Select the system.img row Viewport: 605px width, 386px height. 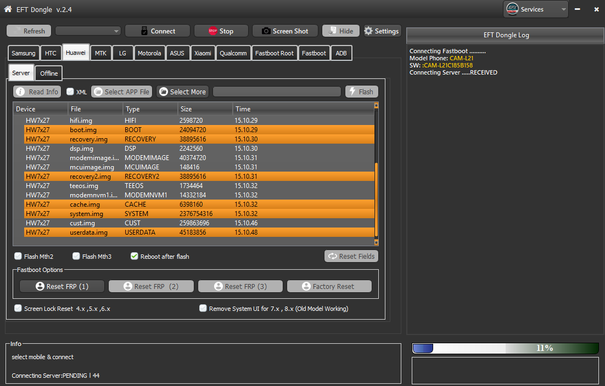pyautogui.click(x=199, y=213)
